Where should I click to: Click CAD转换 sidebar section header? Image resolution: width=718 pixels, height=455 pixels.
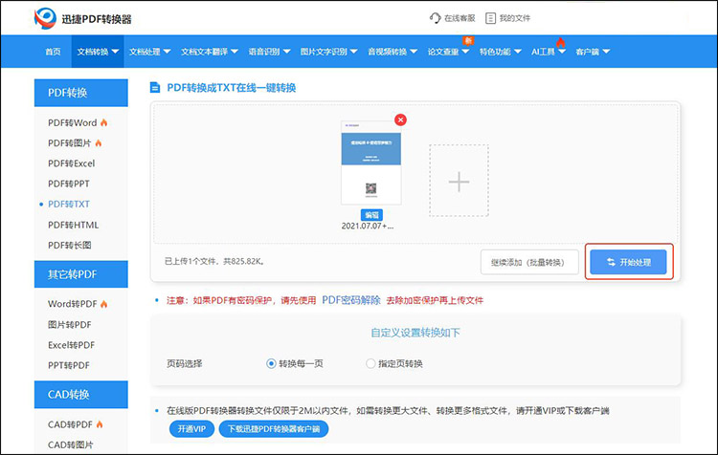tap(81, 395)
